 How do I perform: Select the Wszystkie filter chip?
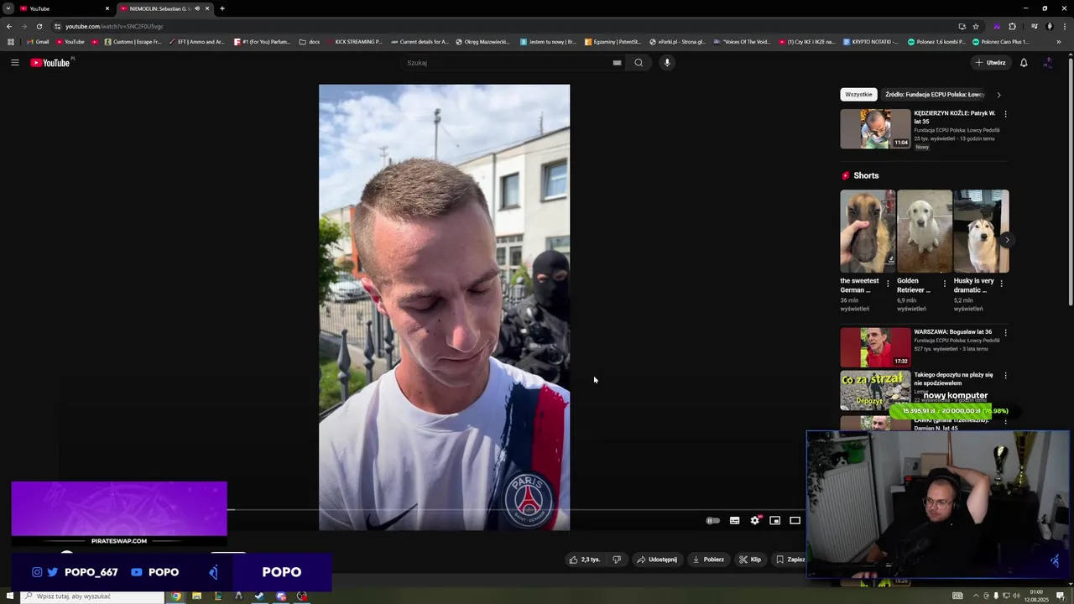(x=858, y=95)
